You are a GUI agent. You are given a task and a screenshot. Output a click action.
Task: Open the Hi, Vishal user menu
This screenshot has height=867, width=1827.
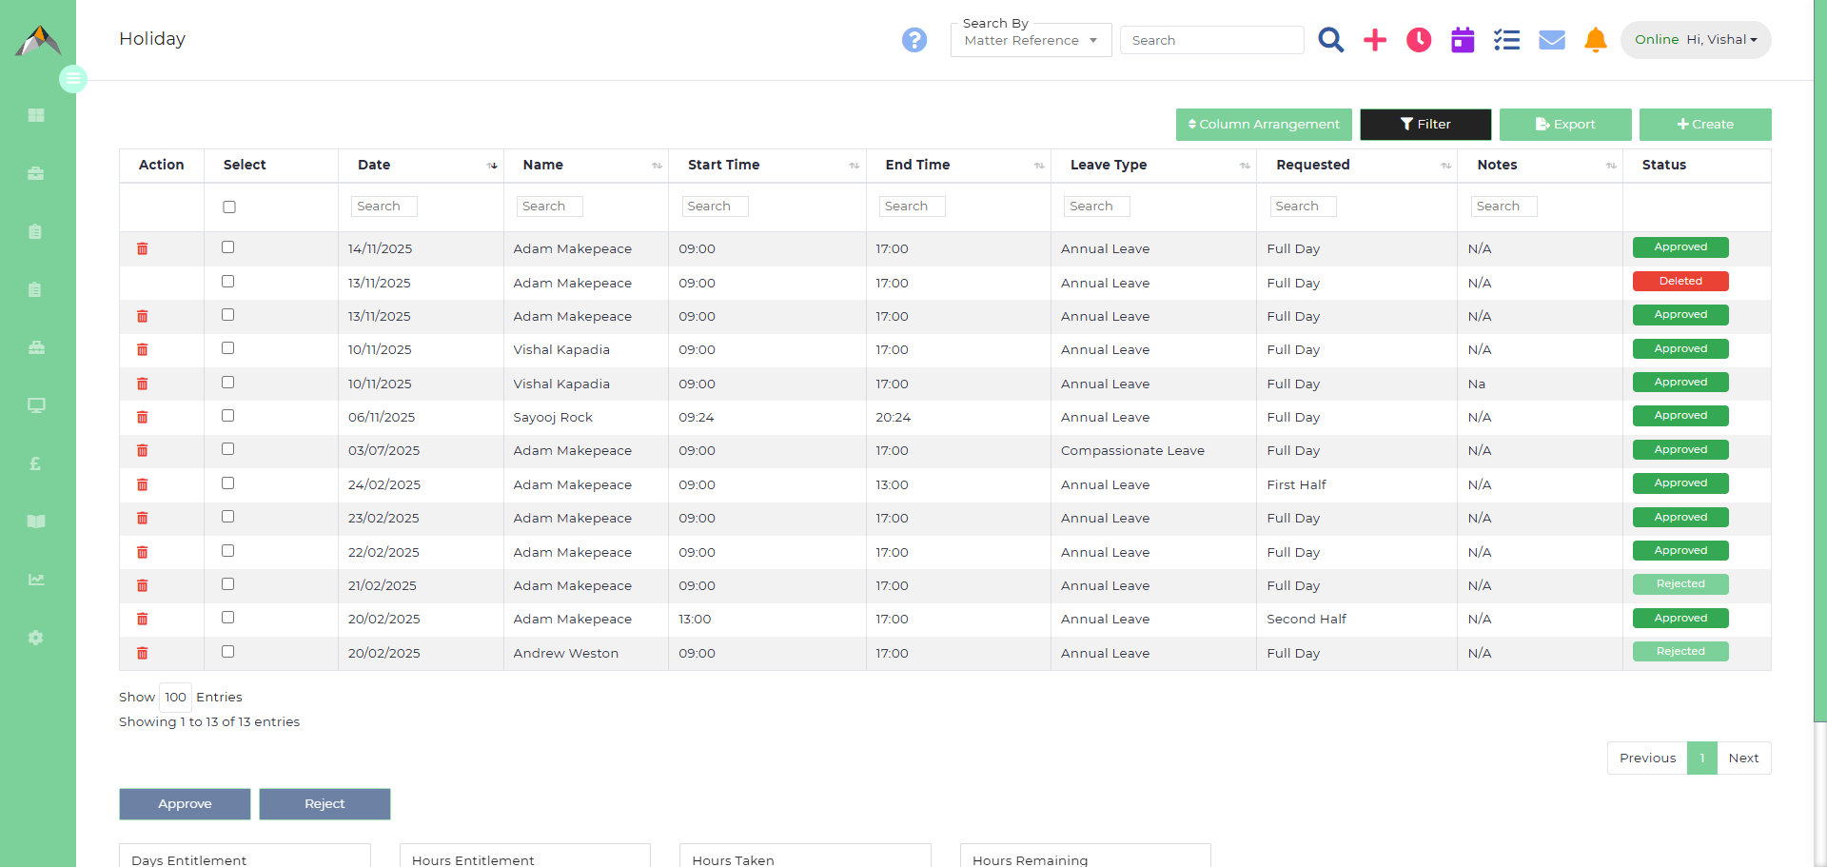coord(1696,40)
